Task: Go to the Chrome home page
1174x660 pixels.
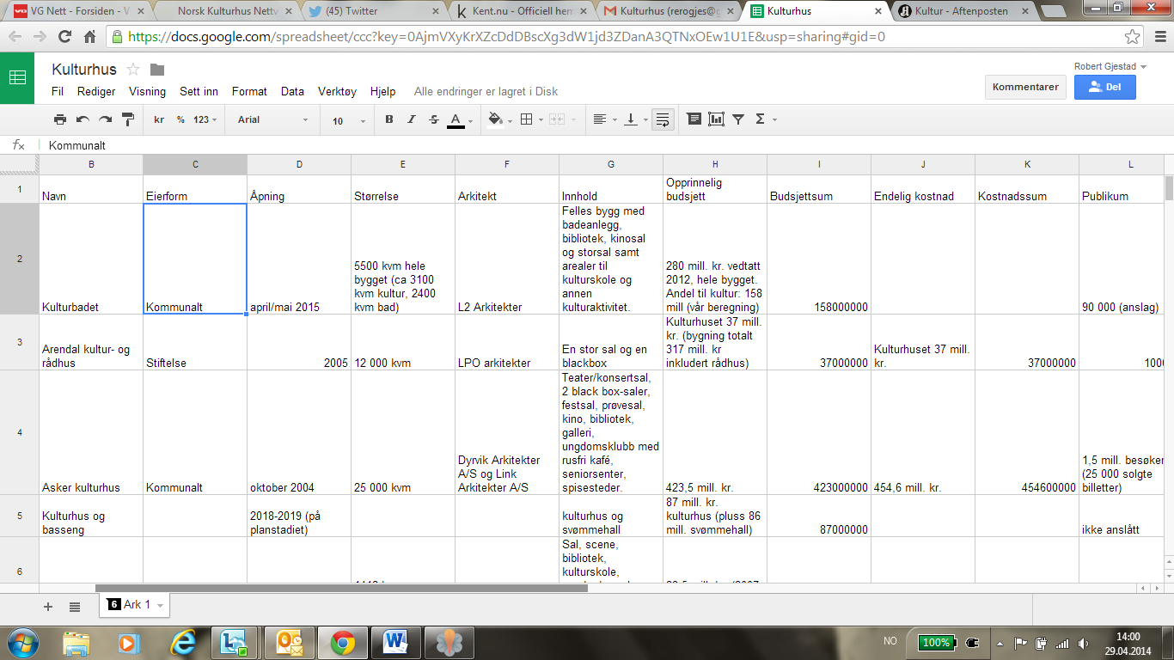Action: point(89,37)
